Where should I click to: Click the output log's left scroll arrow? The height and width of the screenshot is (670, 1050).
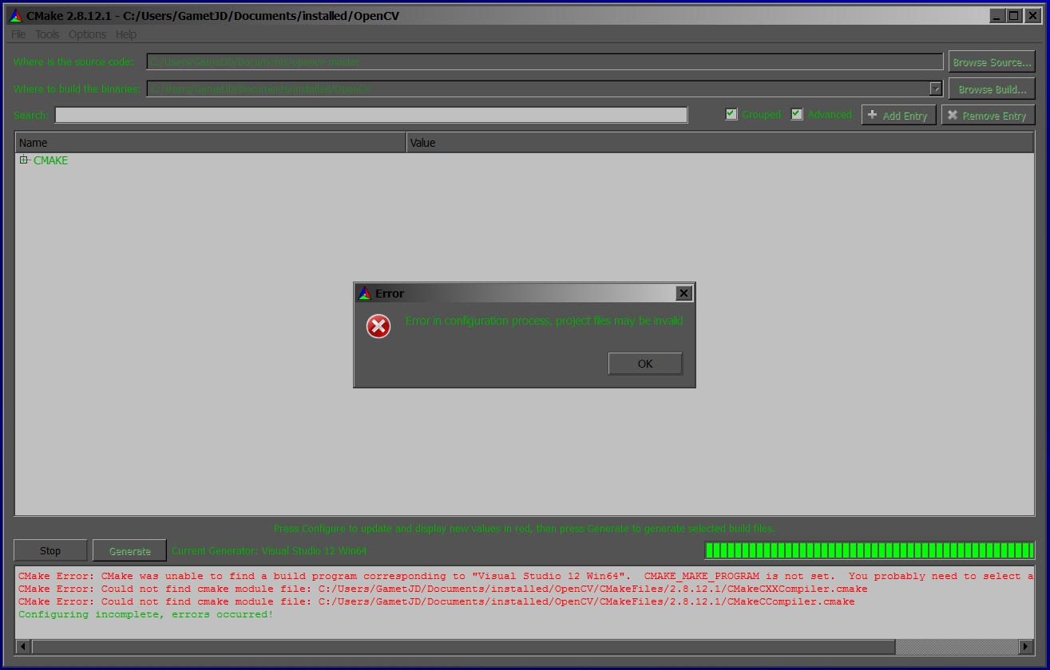click(x=23, y=646)
